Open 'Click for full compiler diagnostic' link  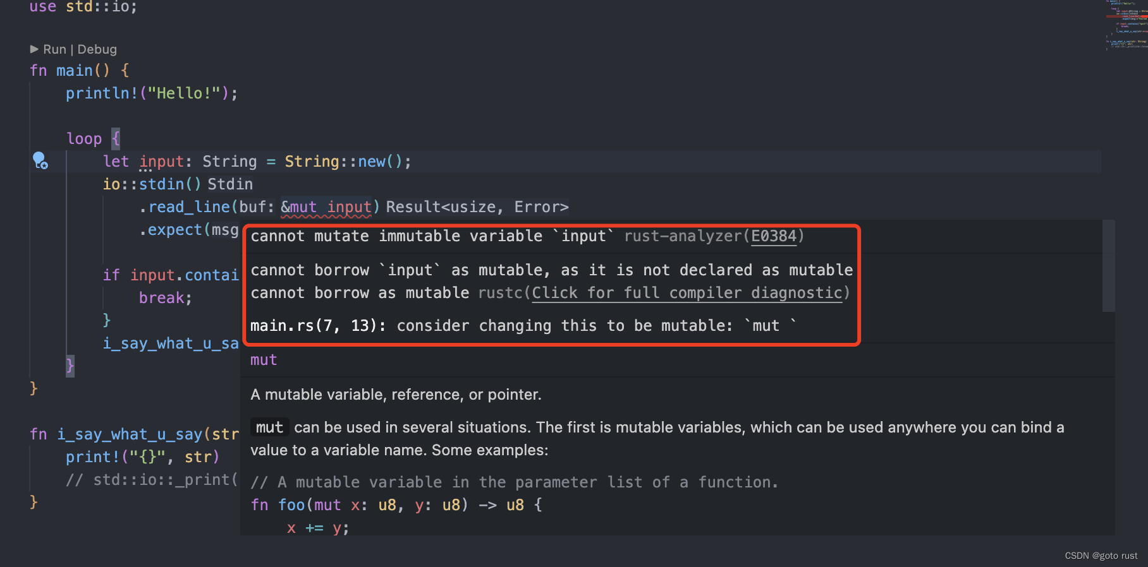687,293
